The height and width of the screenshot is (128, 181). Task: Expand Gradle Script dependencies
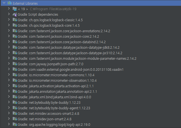tap(9, 14)
